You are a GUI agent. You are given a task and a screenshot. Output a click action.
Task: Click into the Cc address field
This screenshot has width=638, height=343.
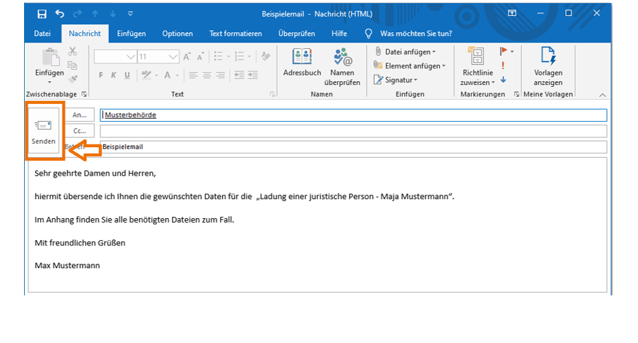pyautogui.click(x=353, y=131)
